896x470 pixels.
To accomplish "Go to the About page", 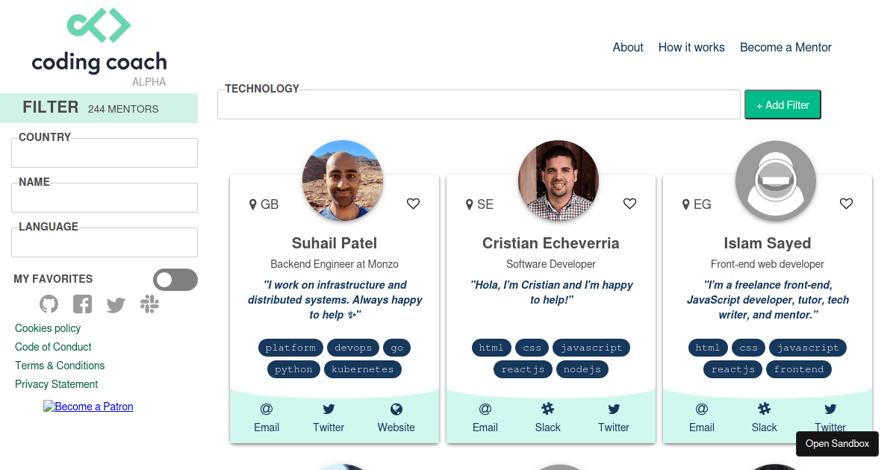I will (x=628, y=48).
